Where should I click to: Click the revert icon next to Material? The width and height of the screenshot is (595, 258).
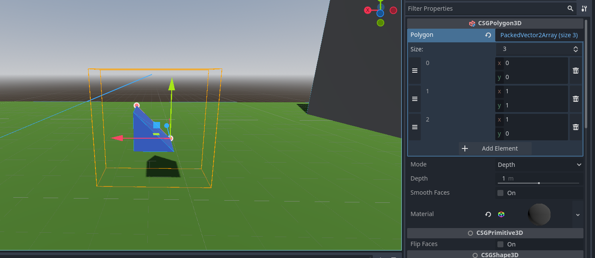[x=488, y=214]
